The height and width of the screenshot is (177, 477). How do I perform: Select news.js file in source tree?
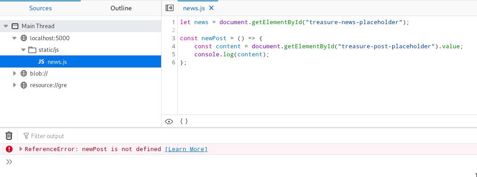click(81, 62)
